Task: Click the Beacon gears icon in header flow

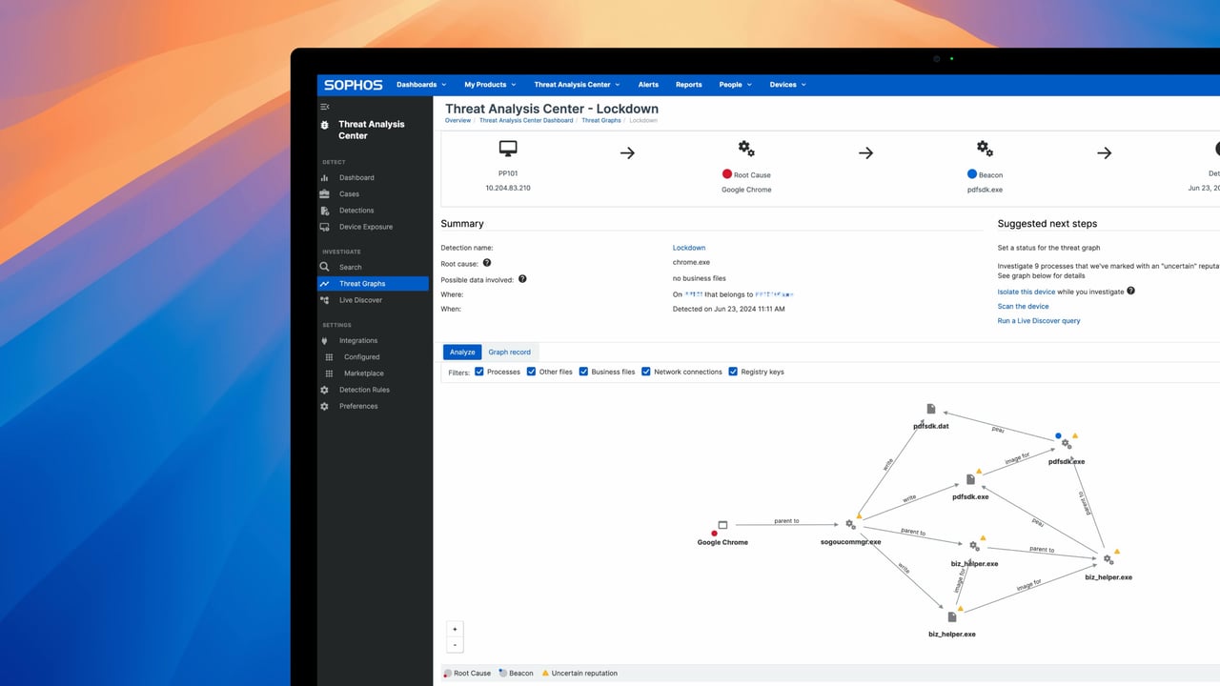Action: 985,149
